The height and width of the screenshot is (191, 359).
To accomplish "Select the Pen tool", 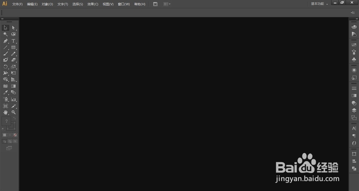I will (5, 41).
